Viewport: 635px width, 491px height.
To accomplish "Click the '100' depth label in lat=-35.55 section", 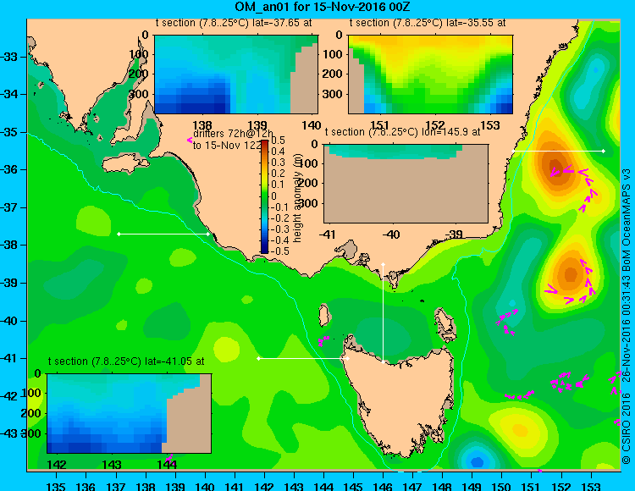I will pos(333,54).
